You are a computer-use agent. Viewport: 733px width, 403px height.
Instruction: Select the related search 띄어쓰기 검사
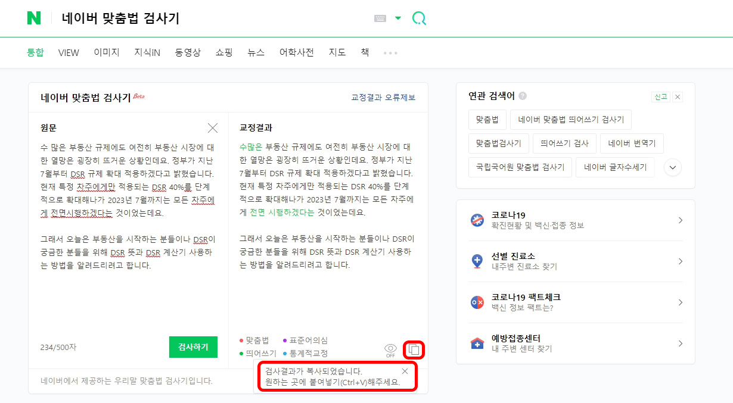click(x=564, y=143)
